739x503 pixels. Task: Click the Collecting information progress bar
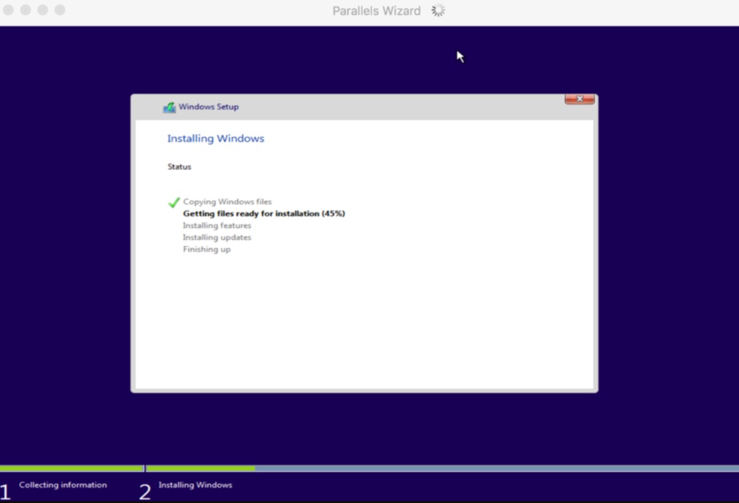(x=71, y=468)
